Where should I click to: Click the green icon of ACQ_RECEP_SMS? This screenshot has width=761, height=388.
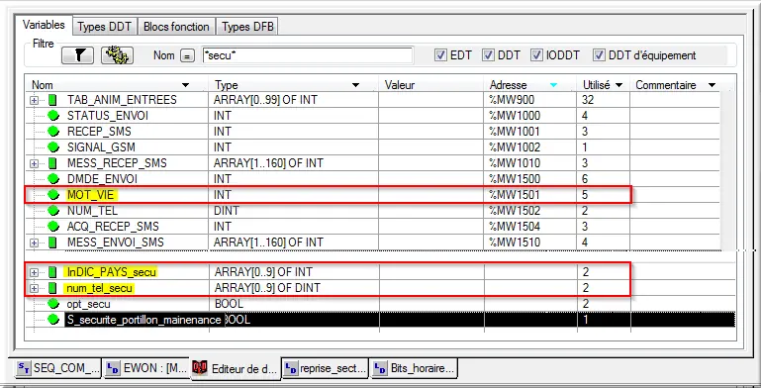52,227
